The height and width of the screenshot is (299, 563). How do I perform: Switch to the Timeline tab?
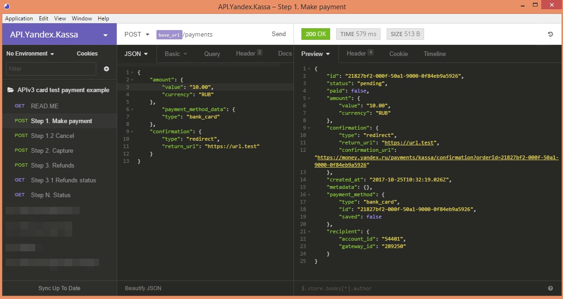(435, 54)
